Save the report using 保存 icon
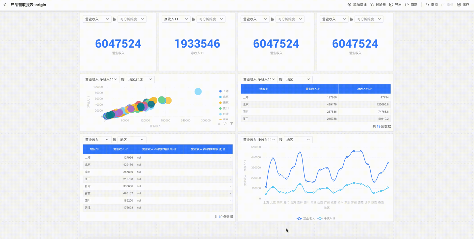This screenshot has height=239, width=474. (459, 5)
